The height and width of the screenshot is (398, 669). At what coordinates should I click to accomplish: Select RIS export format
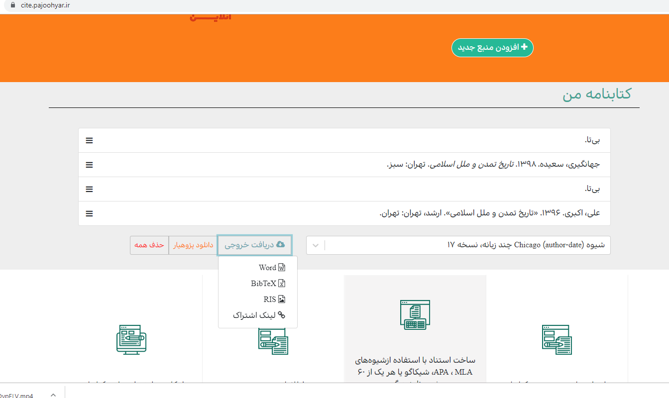274,299
